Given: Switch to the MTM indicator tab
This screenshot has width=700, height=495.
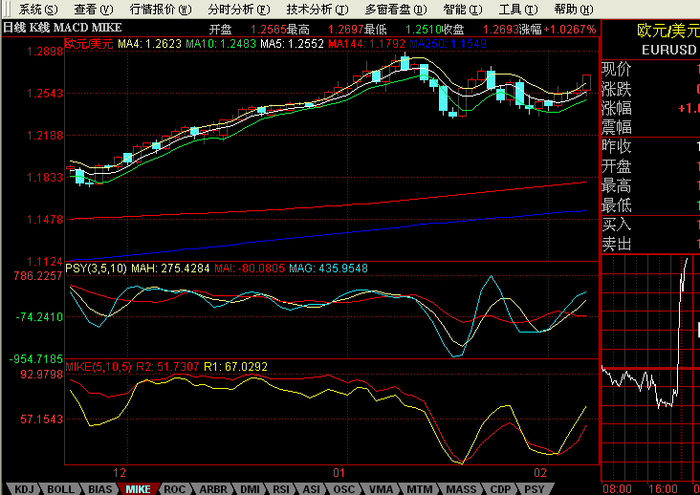Looking at the screenshot, I should pos(420,489).
